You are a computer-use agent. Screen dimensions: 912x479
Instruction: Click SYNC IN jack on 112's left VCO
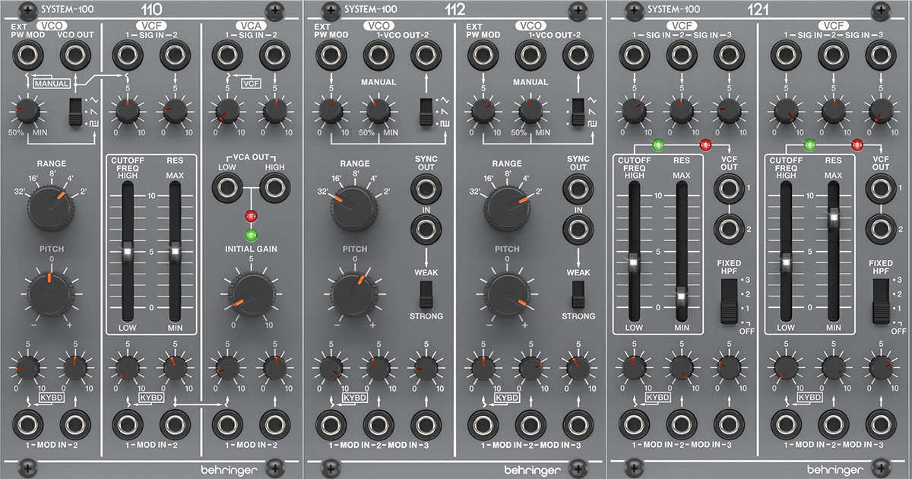point(426,228)
